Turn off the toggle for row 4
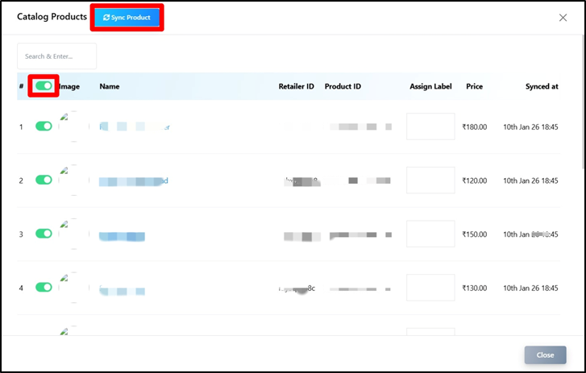 click(x=44, y=287)
